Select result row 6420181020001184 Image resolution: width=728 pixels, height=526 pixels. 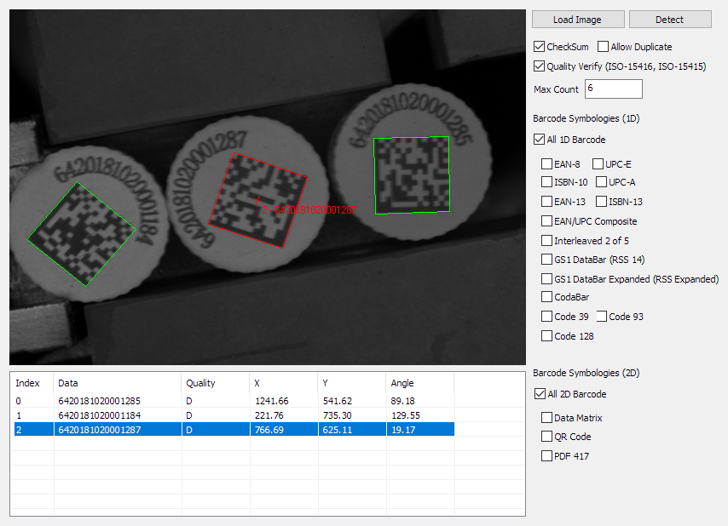click(x=234, y=415)
